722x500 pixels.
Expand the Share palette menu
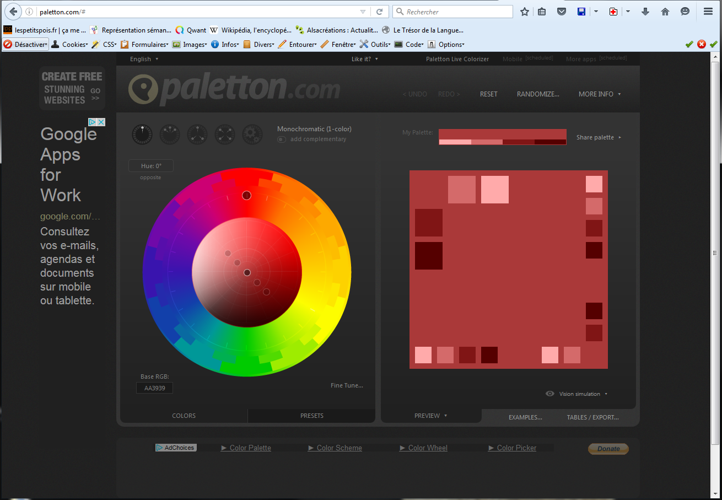[598, 137]
